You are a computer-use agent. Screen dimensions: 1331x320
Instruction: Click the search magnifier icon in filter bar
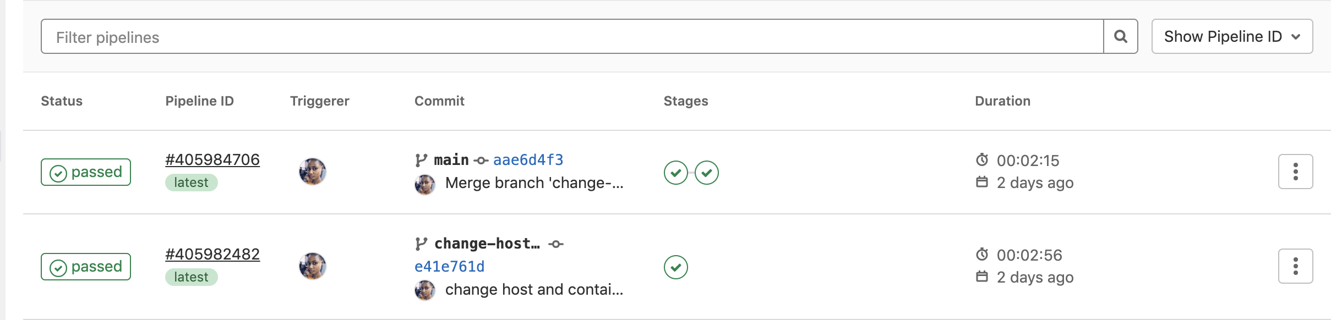click(1121, 36)
